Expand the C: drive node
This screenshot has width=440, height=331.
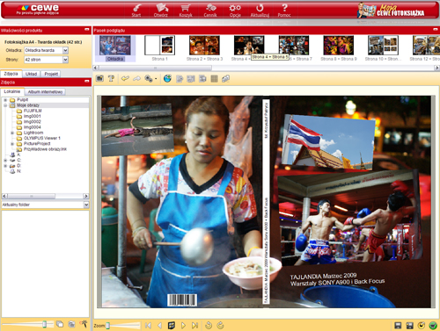[x=5, y=160]
